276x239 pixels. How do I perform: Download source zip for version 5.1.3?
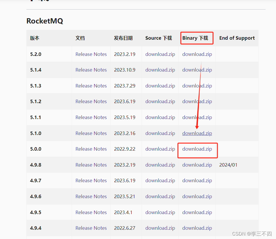click(x=160, y=86)
